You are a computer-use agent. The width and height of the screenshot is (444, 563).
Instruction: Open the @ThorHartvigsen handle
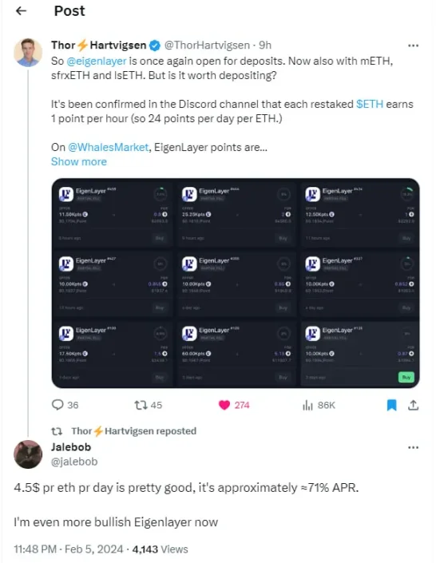click(x=207, y=46)
